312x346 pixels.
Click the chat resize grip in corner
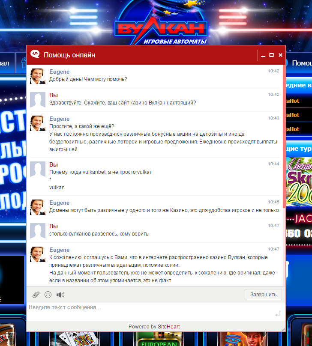point(283,329)
